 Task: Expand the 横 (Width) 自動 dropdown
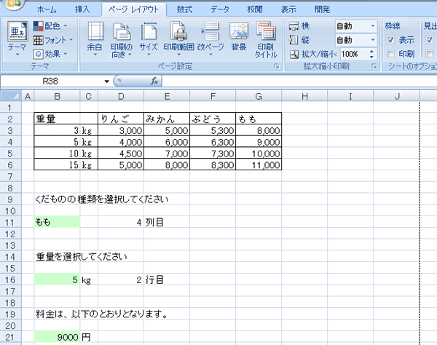click(373, 26)
